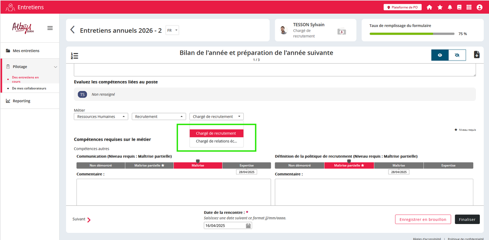Screen dimensions: 489x240
Task: Click the Finaliser button
Action: [467, 219]
